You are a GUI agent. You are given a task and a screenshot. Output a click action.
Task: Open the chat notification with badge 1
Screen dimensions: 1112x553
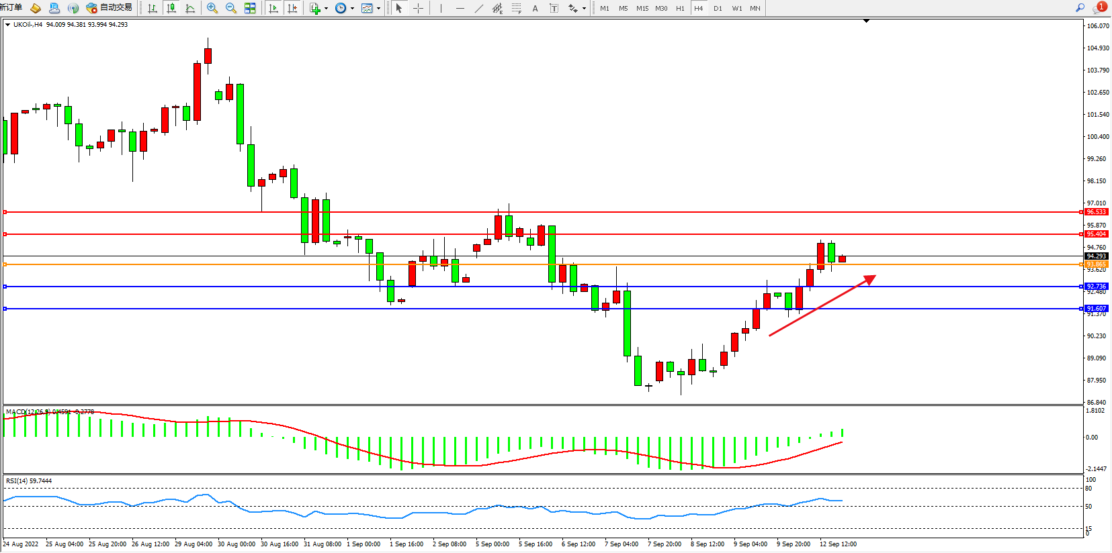1099,8
